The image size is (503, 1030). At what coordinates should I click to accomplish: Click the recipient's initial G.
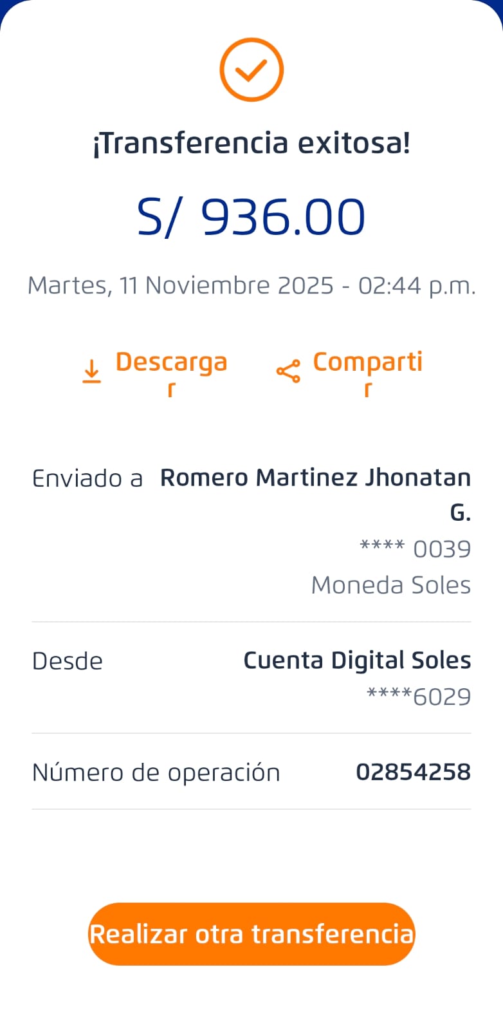tap(460, 513)
